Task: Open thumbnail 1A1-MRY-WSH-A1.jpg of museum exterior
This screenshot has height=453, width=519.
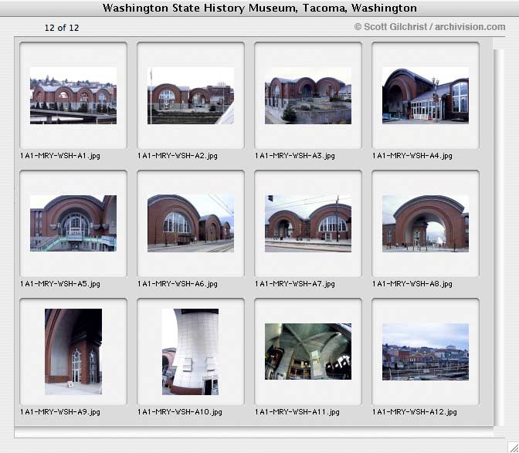Action: point(73,96)
